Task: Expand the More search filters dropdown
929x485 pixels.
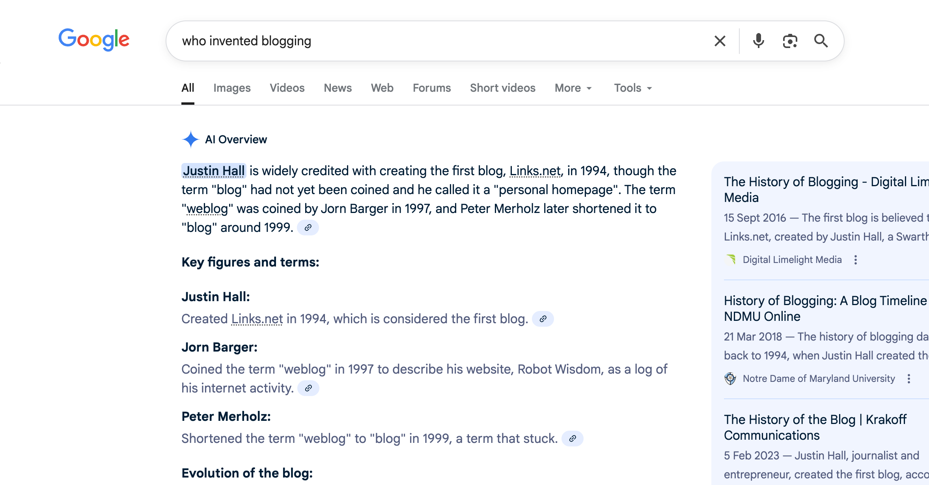Action: [573, 88]
